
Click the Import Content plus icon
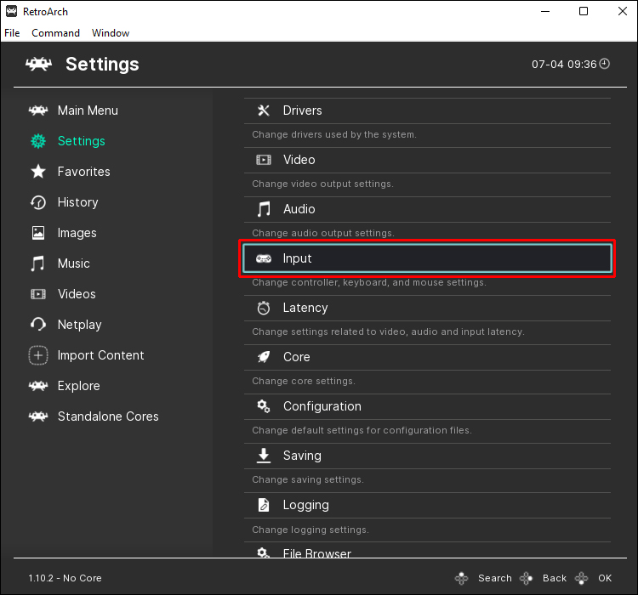[x=38, y=355]
